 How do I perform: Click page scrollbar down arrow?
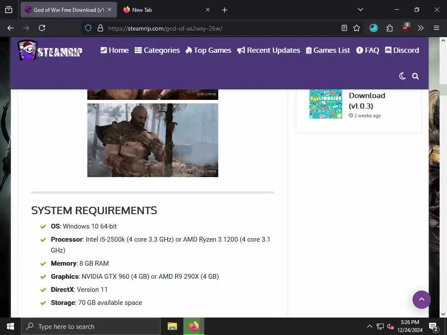click(444, 314)
